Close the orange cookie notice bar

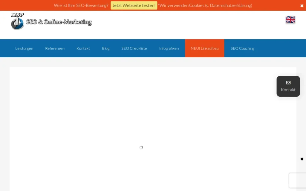[302, 6]
